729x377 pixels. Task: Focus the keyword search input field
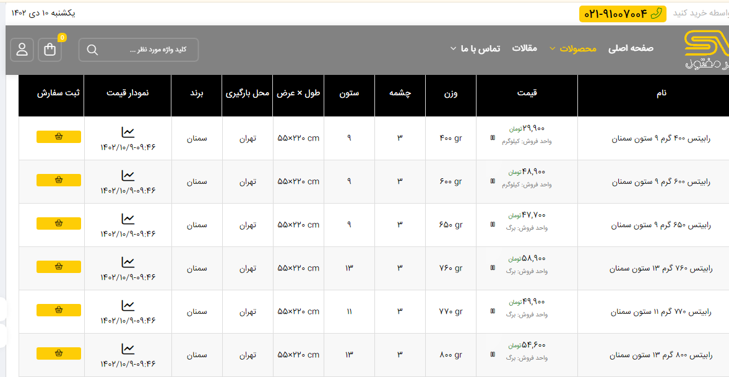pos(145,50)
